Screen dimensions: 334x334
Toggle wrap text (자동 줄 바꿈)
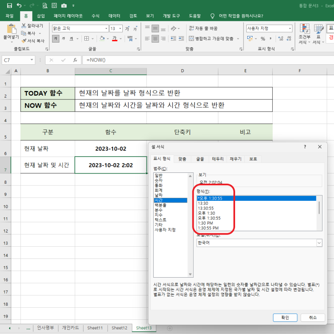point(203,28)
